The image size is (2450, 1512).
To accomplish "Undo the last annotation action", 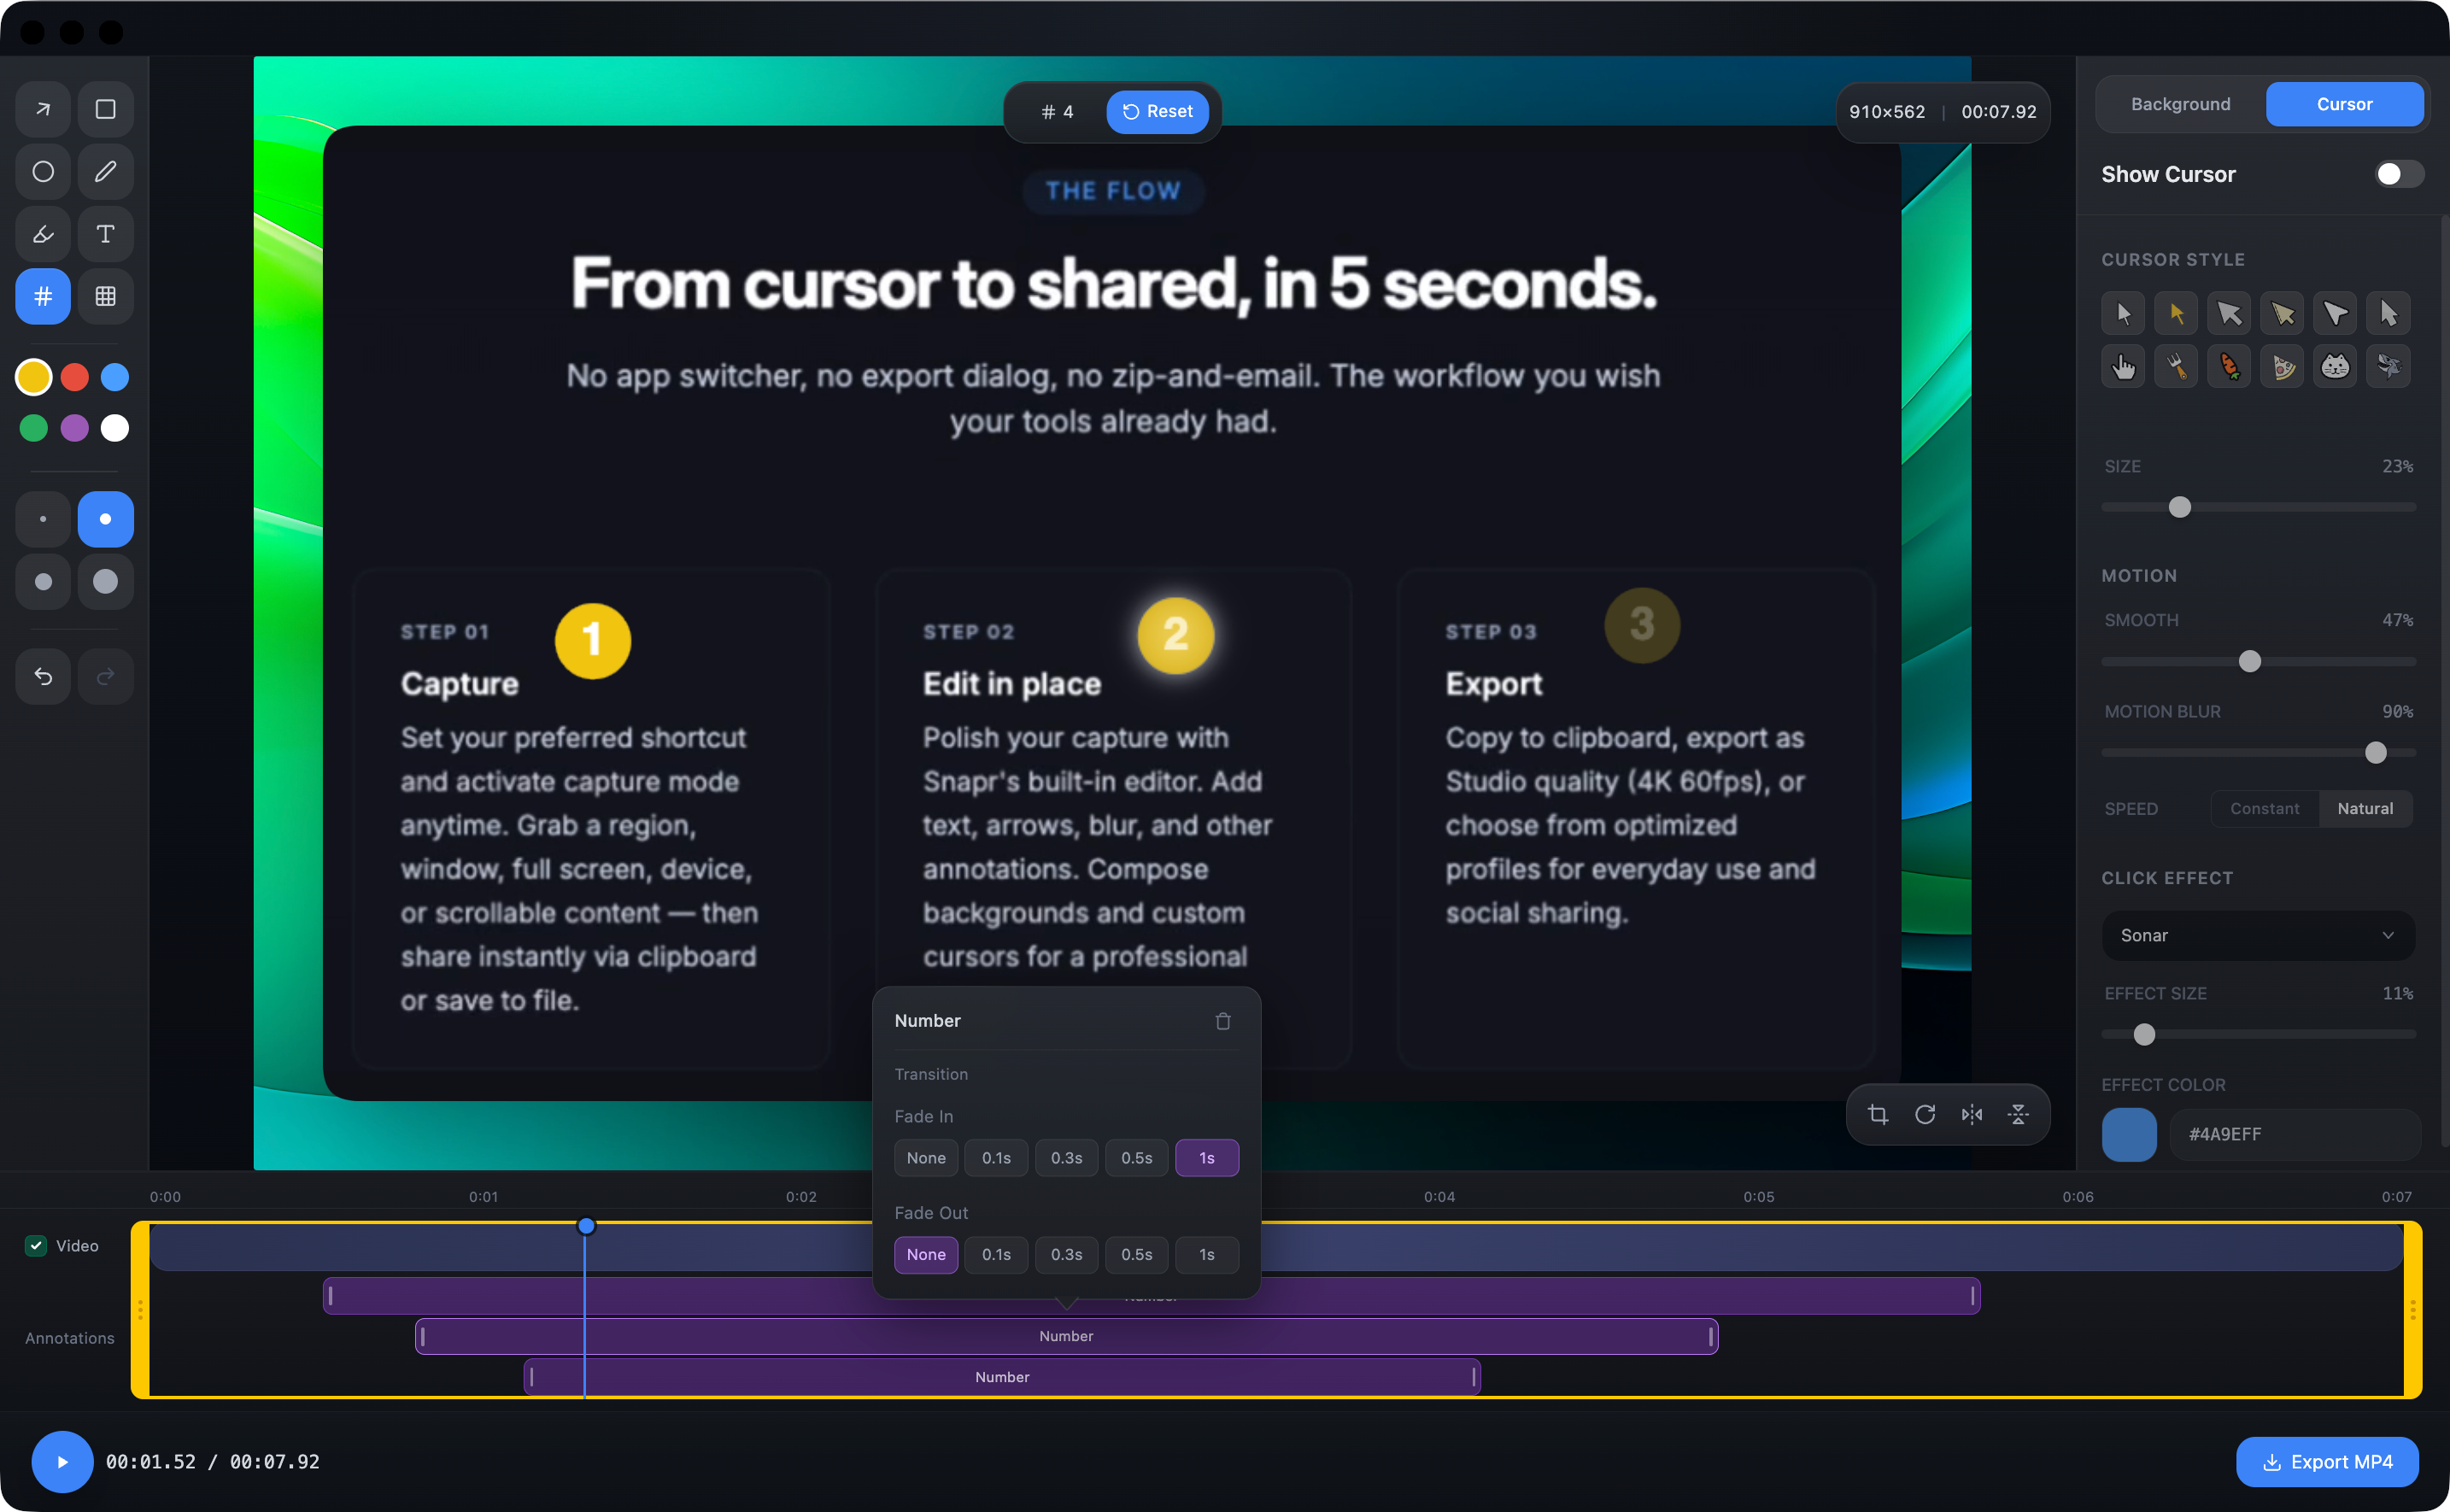I will point(43,677).
